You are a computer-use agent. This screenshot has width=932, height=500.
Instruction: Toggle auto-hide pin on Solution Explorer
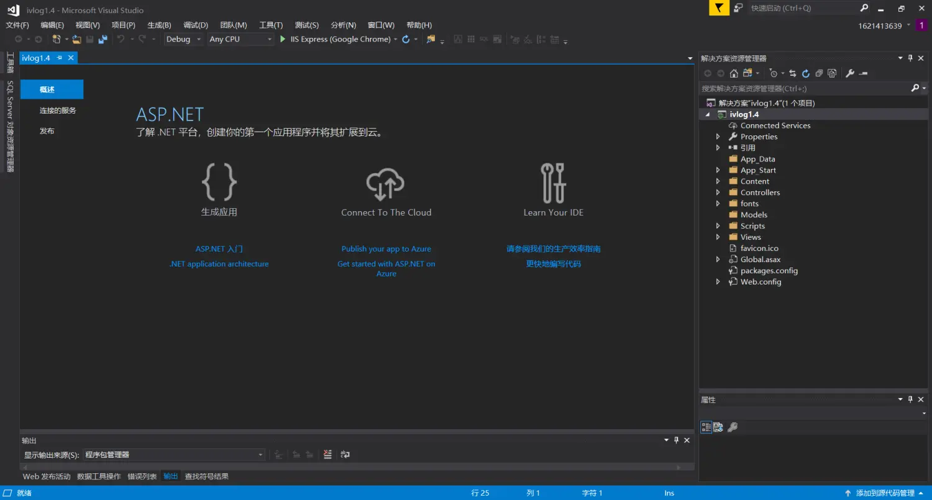click(910, 58)
